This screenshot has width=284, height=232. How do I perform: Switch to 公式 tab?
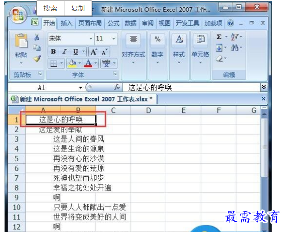[113, 23]
